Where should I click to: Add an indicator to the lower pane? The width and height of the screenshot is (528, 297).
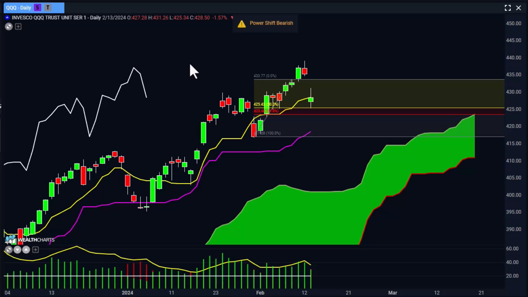click(x=35, y=250)
